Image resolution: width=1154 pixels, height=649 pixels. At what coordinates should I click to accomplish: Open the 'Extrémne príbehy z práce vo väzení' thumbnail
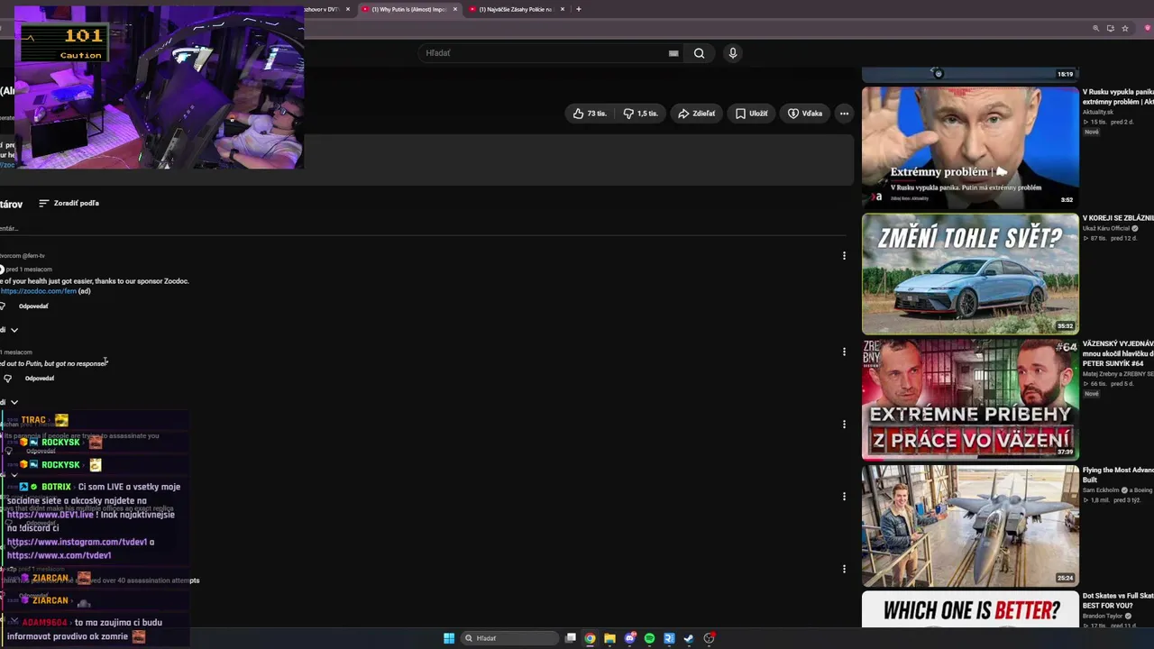(970, 399)
